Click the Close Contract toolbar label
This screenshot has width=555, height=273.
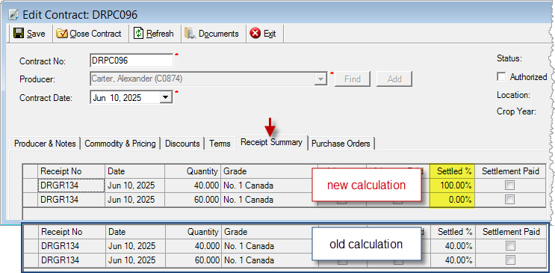96,34
